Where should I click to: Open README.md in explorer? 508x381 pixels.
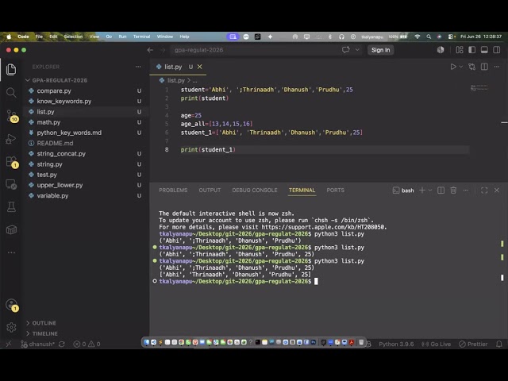click(55, 143)
